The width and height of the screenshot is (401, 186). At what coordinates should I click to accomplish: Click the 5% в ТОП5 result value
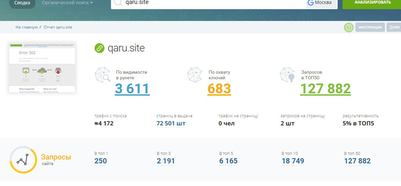pos(358,123)
